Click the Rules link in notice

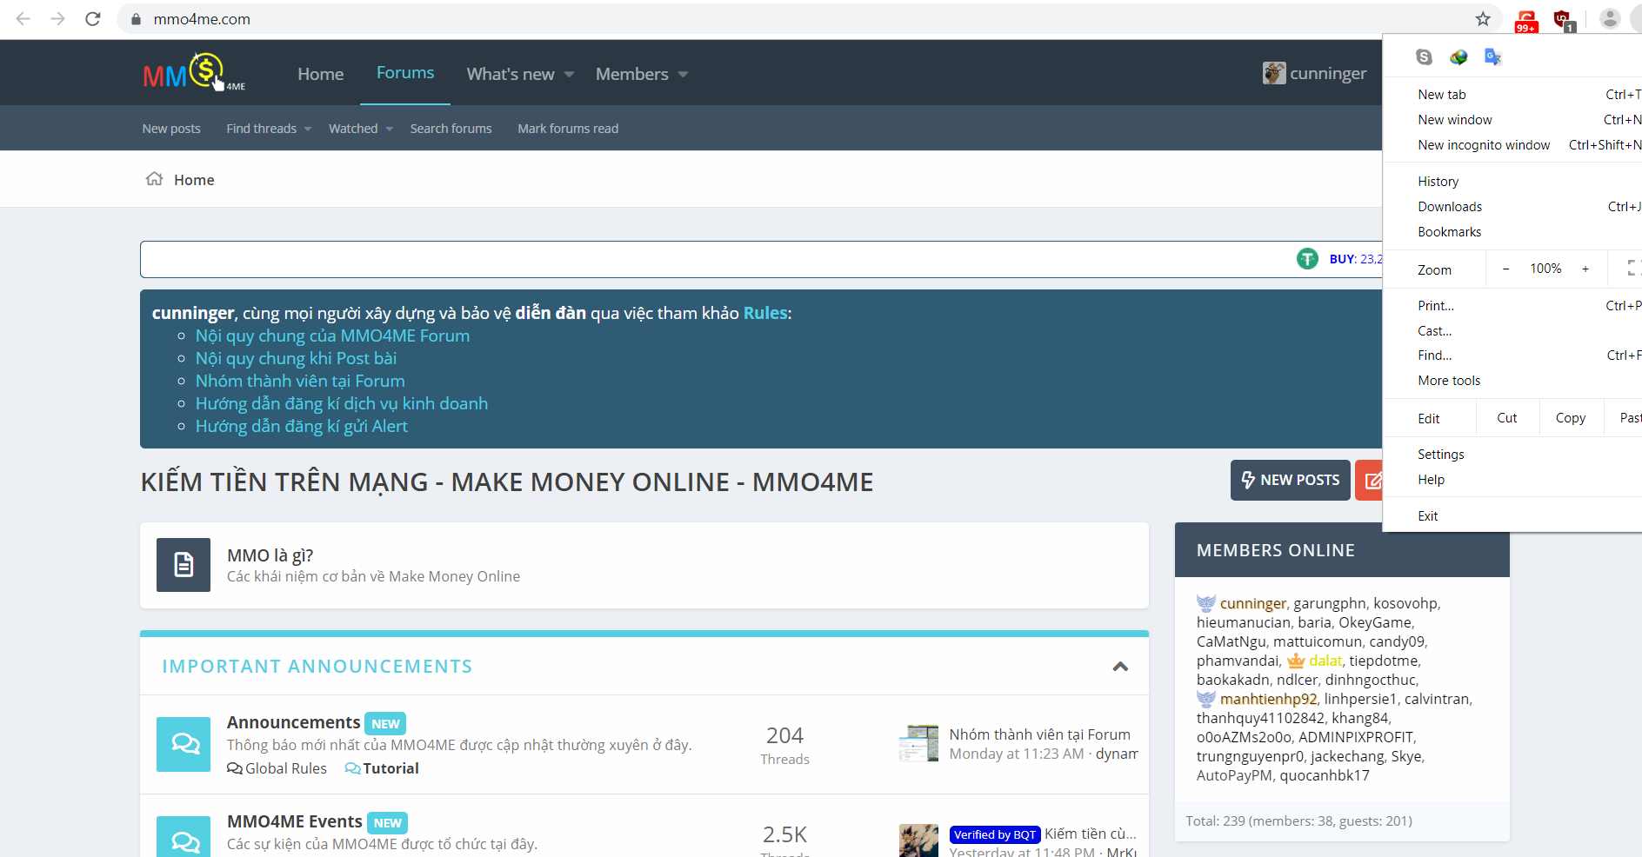pos(765,313)
